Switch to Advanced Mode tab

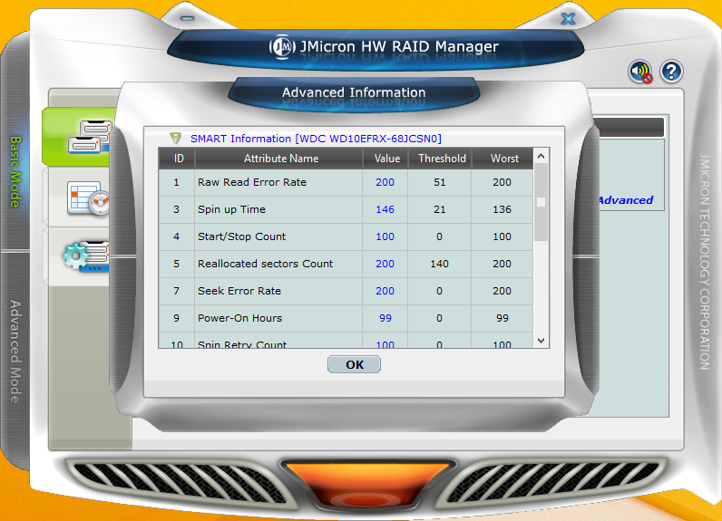15,352
